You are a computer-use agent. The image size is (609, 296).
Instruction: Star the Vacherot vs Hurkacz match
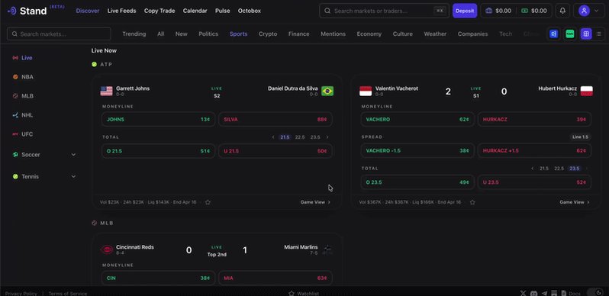coord(472,202)
